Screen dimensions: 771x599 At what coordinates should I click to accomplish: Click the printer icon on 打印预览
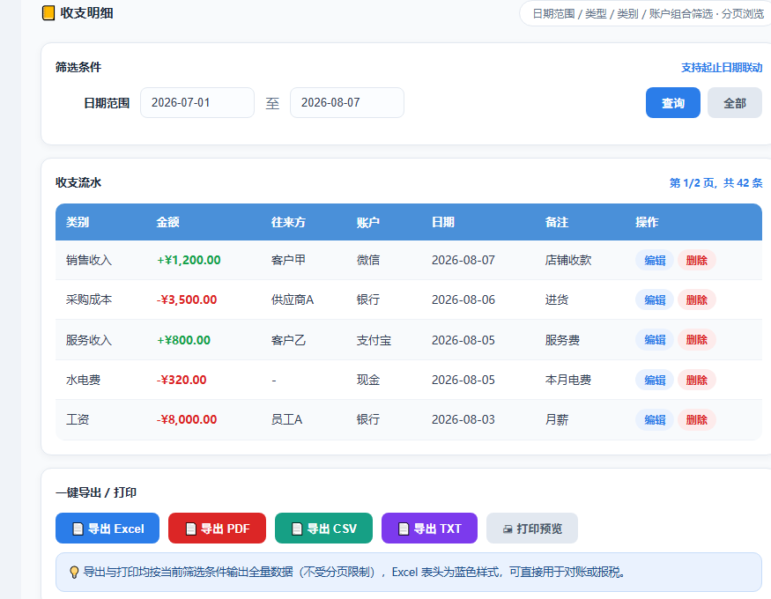tap(508, 529)
